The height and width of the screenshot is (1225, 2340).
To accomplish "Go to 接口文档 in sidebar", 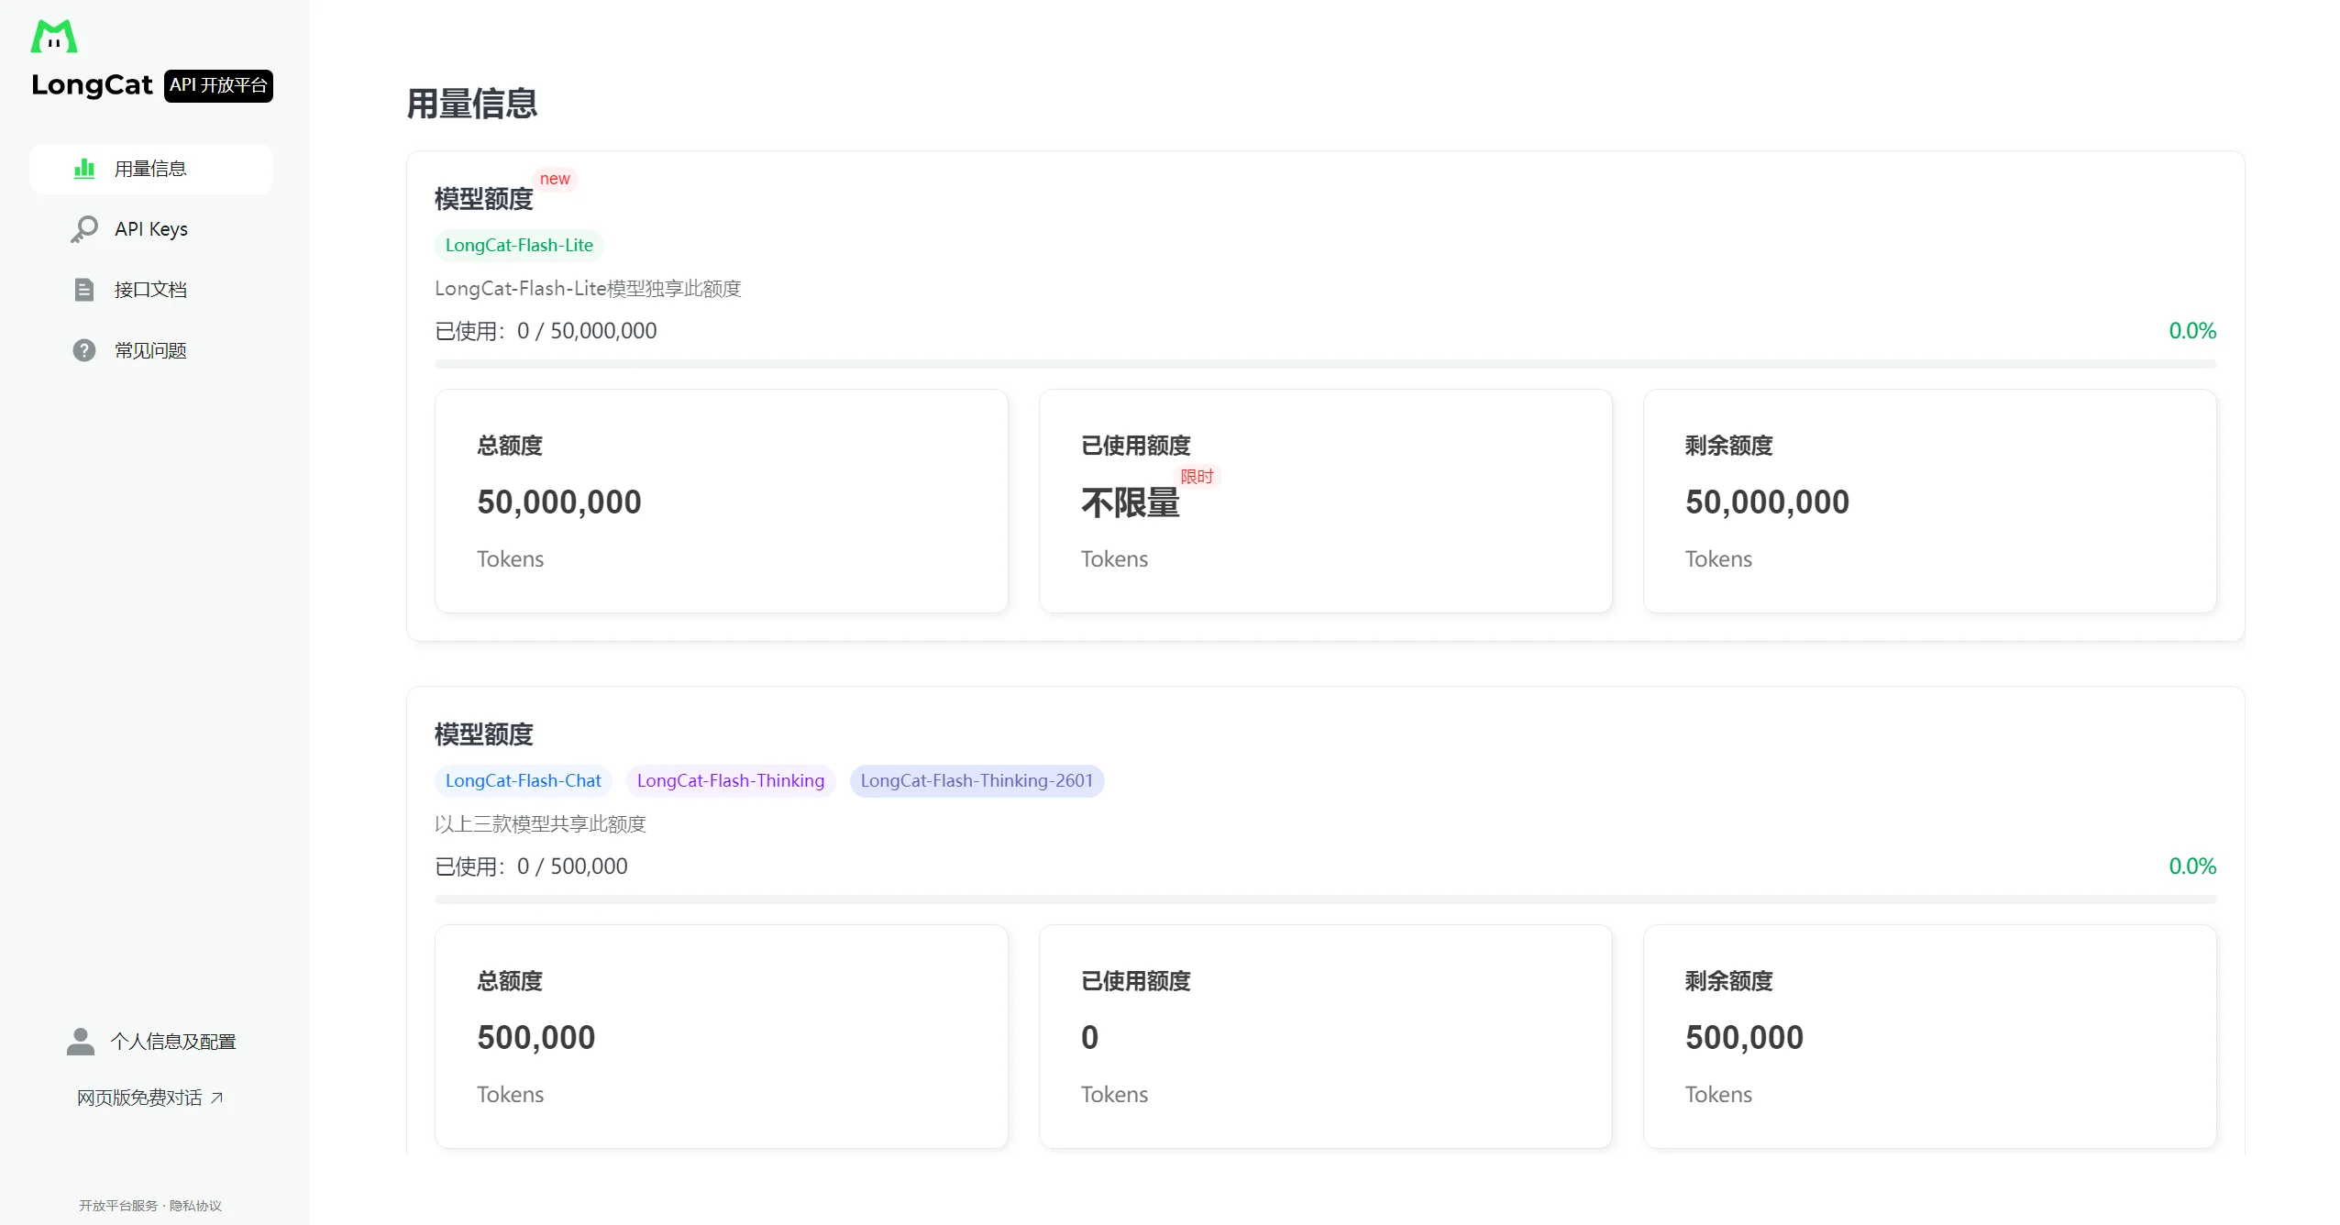I will click(150, 290).
